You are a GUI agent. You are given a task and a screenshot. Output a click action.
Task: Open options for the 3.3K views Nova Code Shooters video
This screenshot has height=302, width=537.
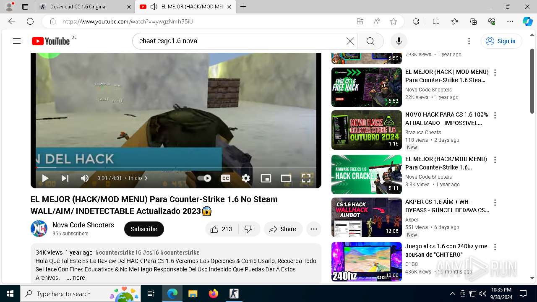[495, 159]
